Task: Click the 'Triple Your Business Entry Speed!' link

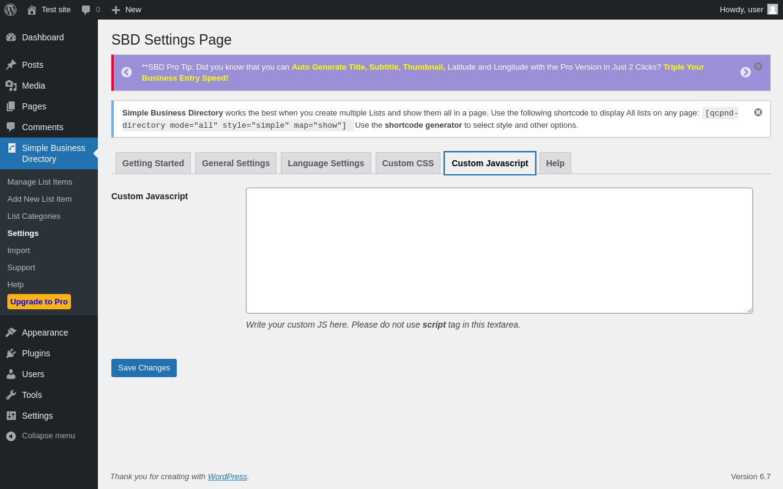Action: (423, 72)
